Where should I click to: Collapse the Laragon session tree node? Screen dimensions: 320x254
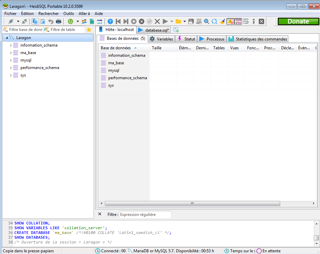(x=7, y=38)
